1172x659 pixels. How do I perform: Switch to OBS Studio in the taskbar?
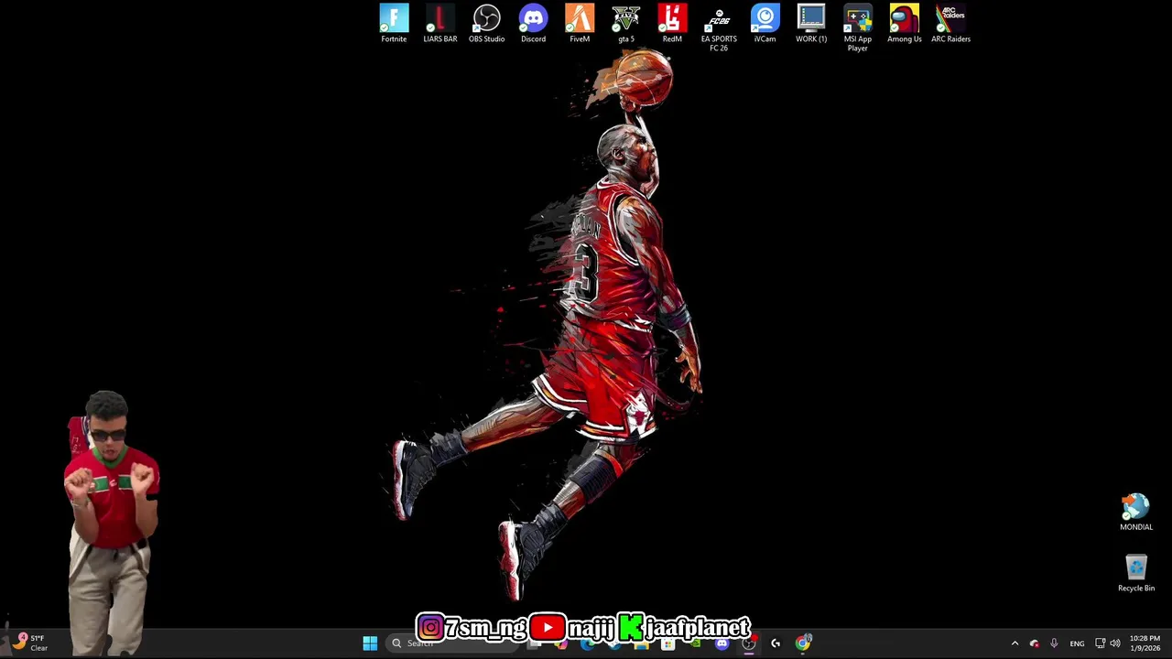(x=749, y=643)
